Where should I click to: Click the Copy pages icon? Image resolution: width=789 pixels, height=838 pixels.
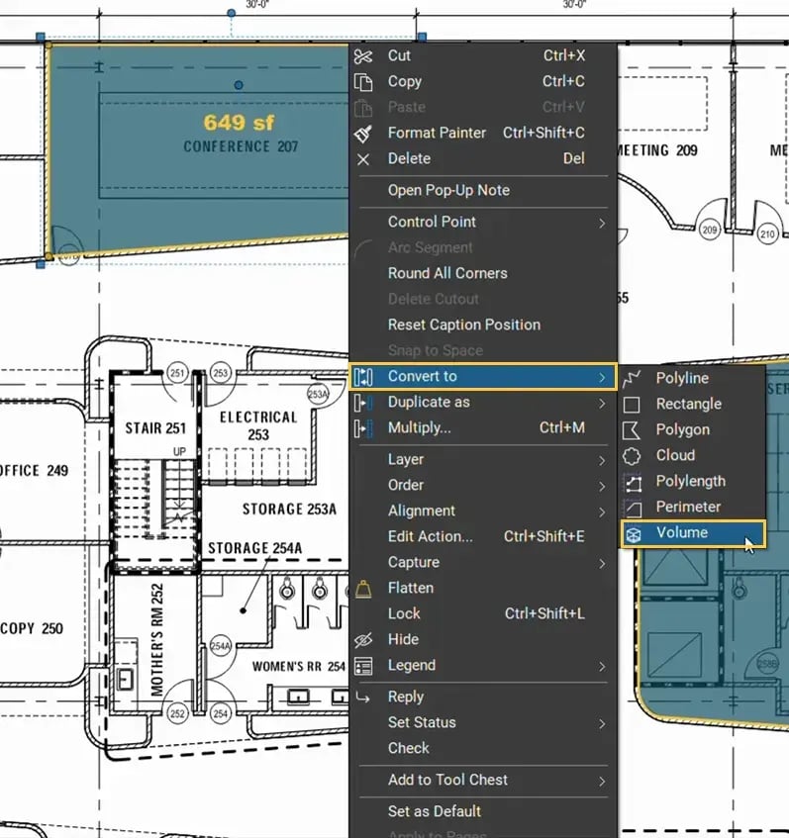[363, 82]
